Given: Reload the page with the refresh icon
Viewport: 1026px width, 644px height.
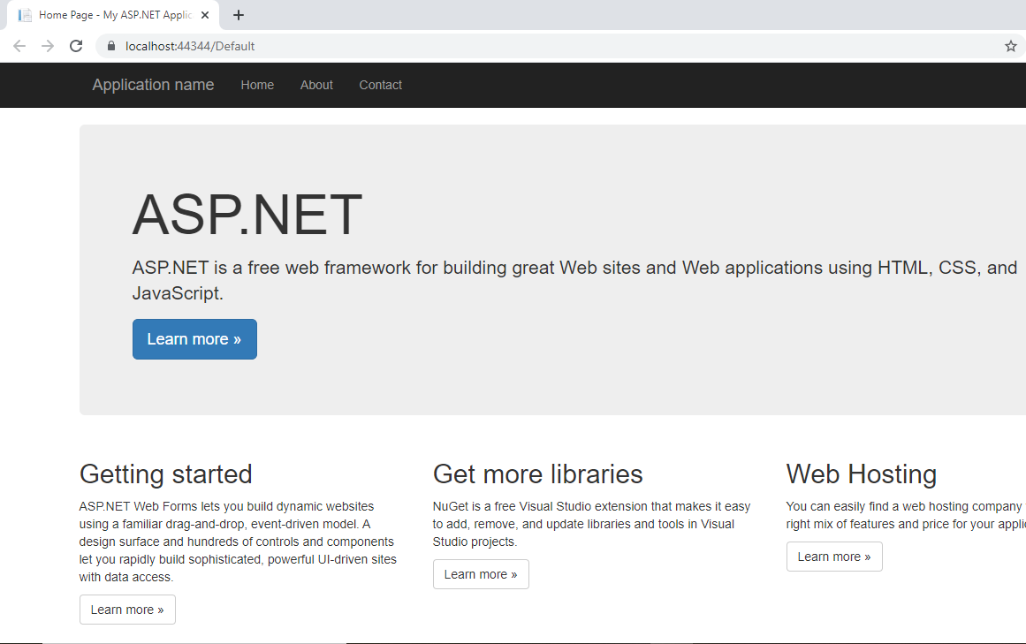Looking at the screenshot, I should [x=76, y=46].
